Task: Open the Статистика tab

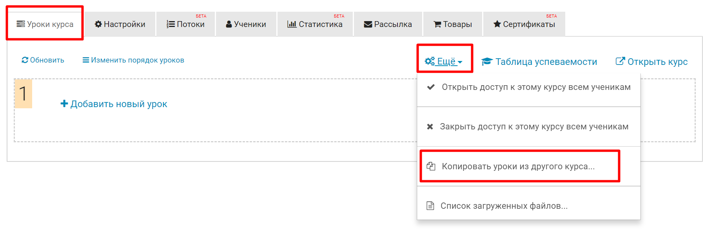Action: pyautogui.click(x=315, y=24)
